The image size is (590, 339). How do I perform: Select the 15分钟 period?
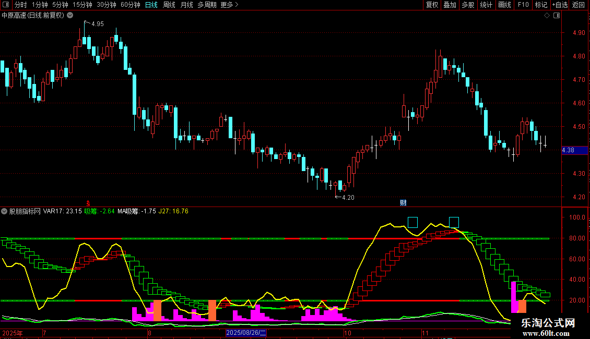click(82, 5)
